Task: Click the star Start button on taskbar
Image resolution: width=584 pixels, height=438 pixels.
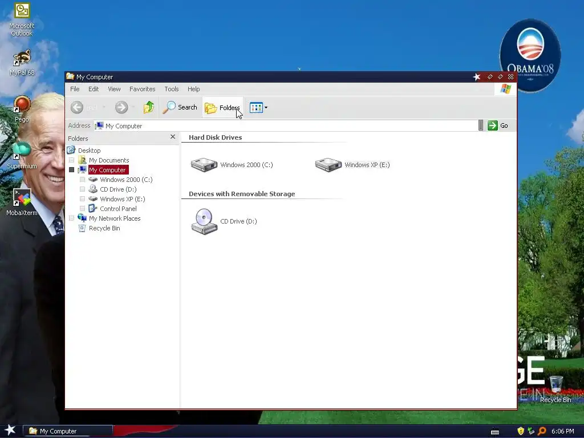Action: 10,430
